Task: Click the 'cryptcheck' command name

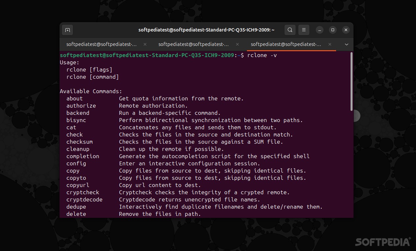Action: 83,192
